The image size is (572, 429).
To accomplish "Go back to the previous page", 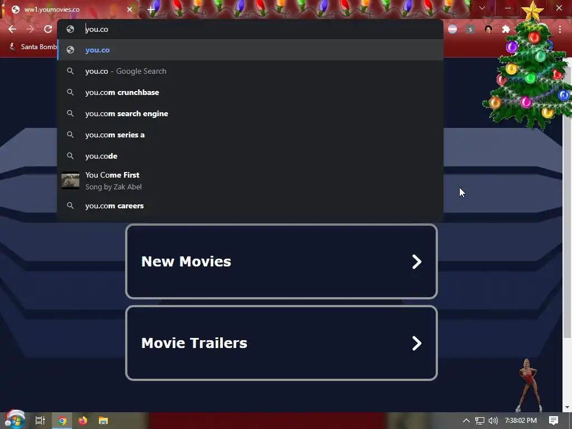I will click(12, 29).
